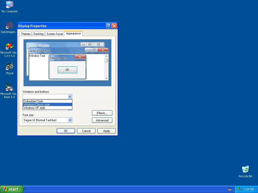Click the keyboard icon in the taskbar
This screenshot has width=258, height=193.
[230, 189]
